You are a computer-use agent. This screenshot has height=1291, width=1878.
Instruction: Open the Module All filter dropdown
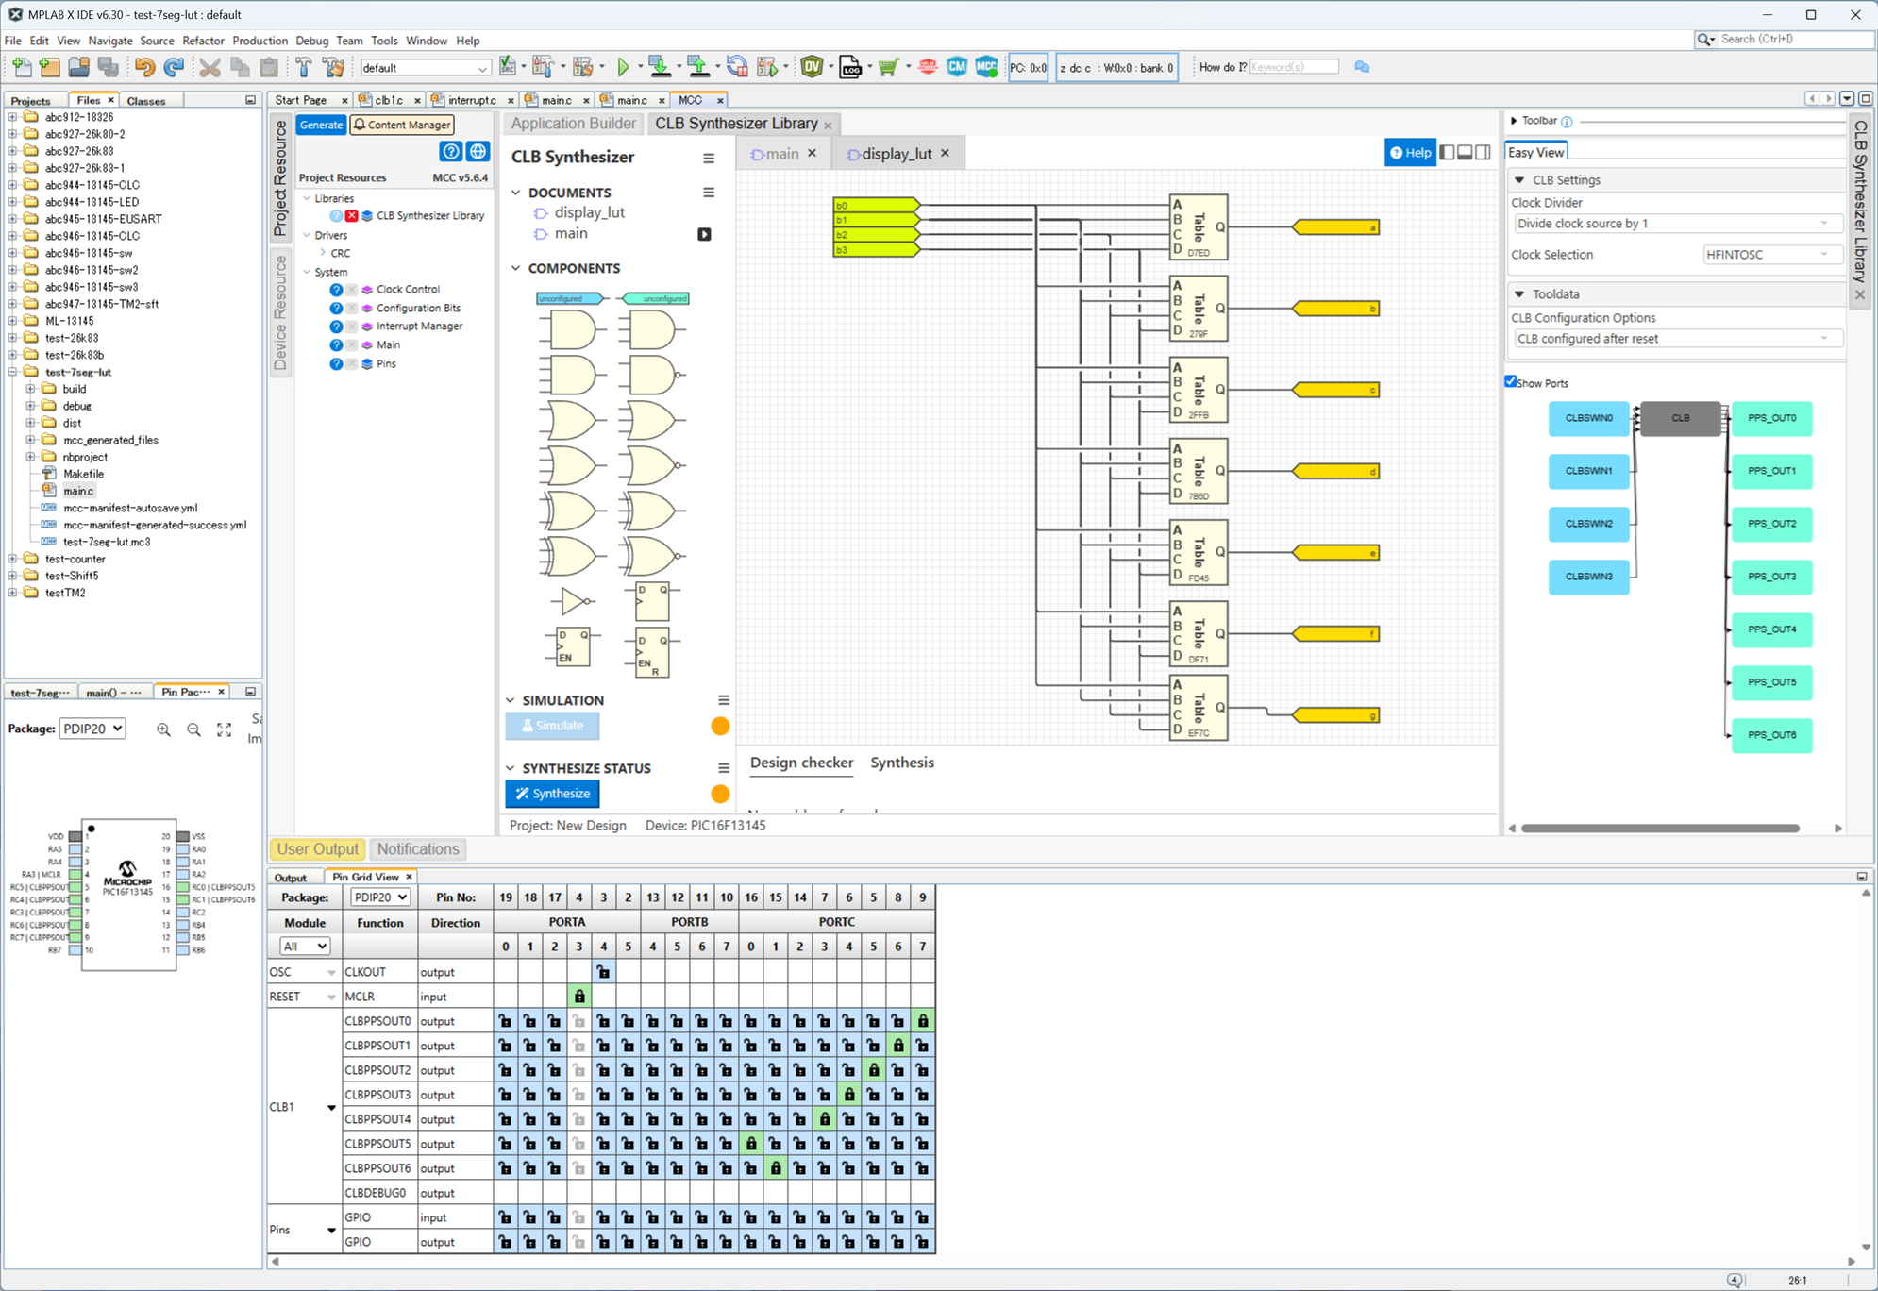tap(305, 947)
